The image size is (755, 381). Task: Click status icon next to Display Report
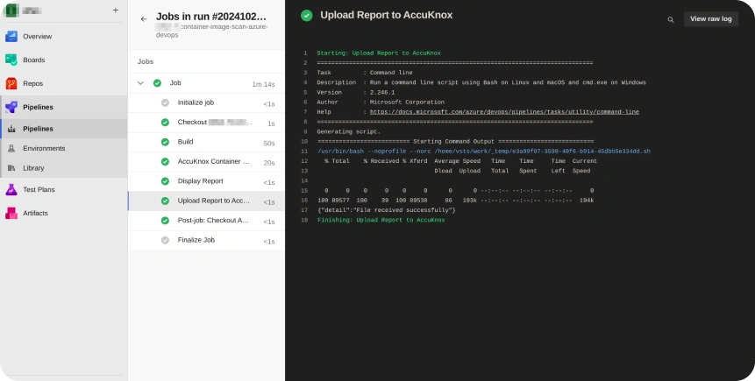(x=165, y=181)
